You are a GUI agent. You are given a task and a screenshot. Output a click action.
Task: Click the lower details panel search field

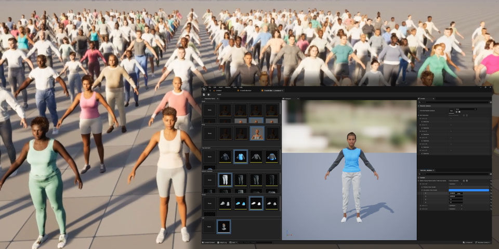tap(453, 174)
